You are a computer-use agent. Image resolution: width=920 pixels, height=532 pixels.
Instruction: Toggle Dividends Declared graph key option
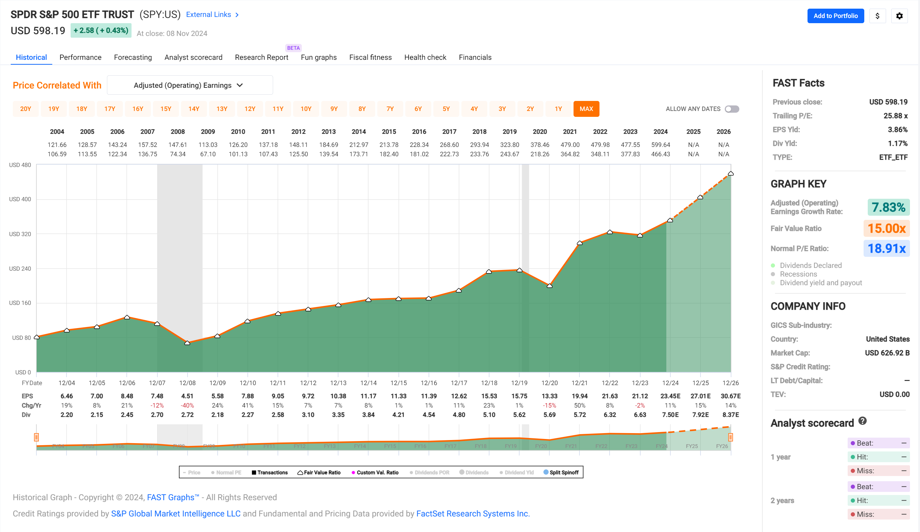pyautogui.click(x=806, y=265)
